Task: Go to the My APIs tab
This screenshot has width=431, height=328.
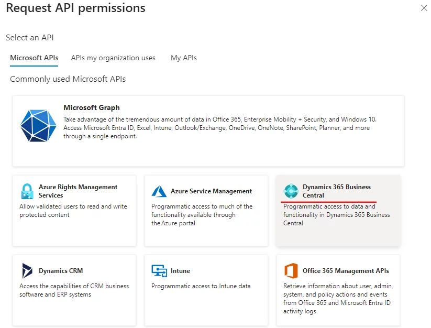Action: [184, 58]
